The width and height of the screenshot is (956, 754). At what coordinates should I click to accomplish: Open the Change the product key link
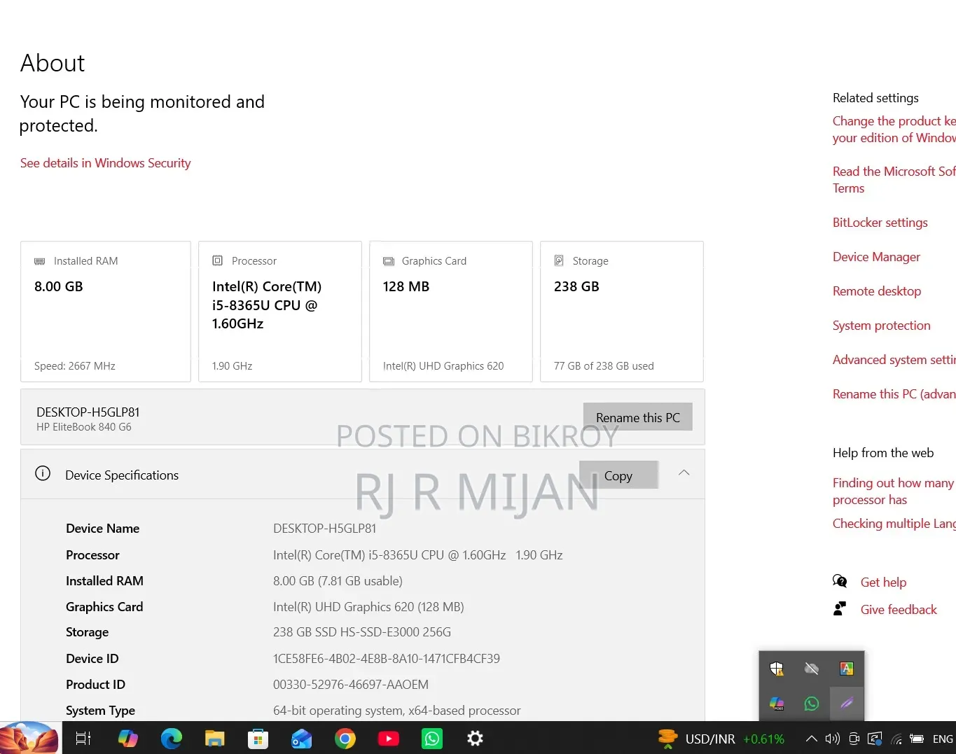coord(894,130)
